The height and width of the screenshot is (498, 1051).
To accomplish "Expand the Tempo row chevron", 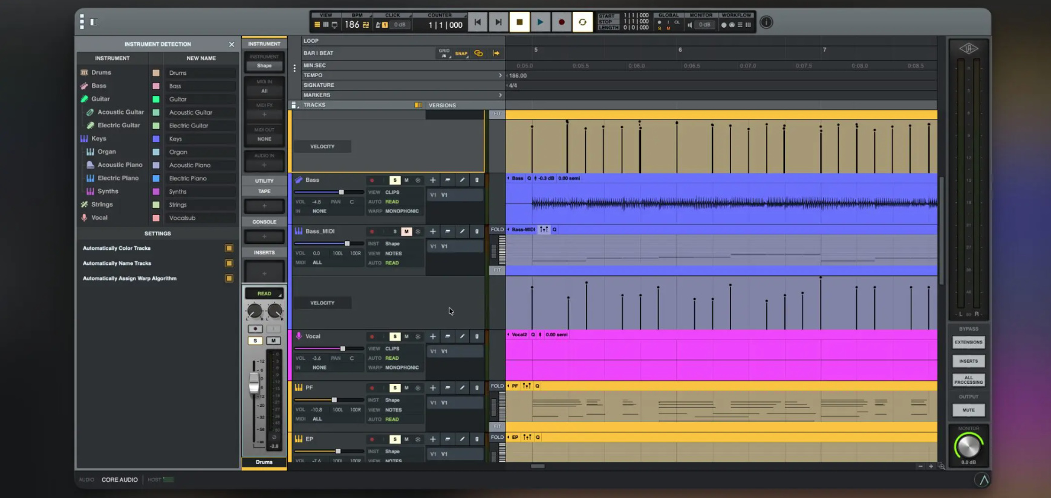I will [x=500, y=75].
